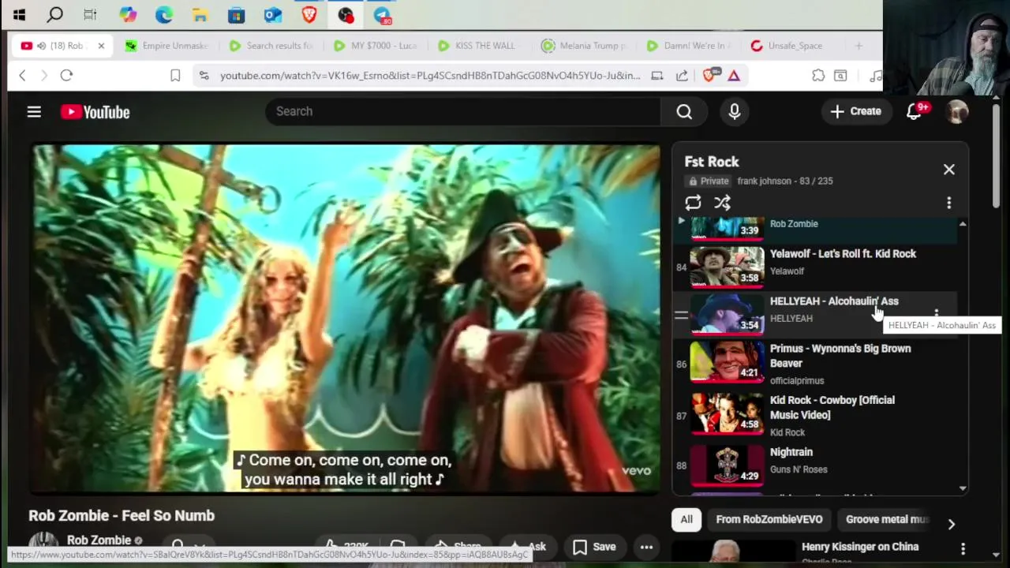
Task: Click the magnifier search button
Action: click(x=684, y=112)
